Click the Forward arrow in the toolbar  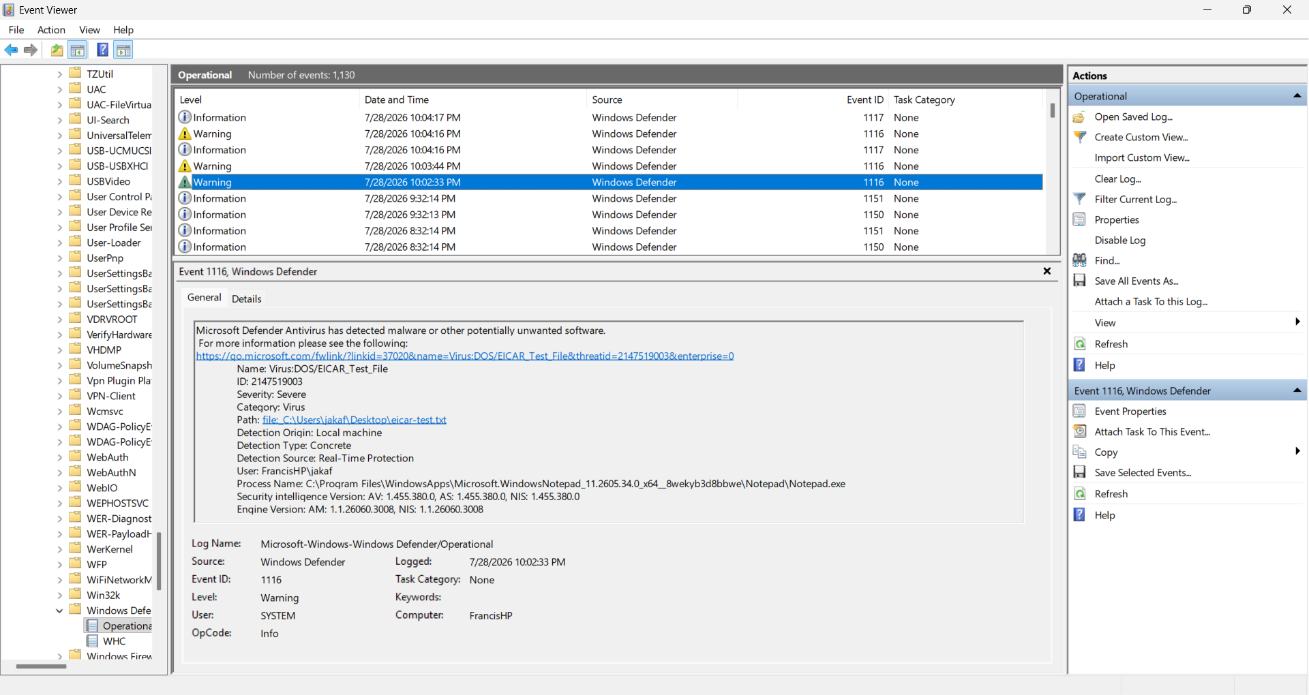pos(31,50)
